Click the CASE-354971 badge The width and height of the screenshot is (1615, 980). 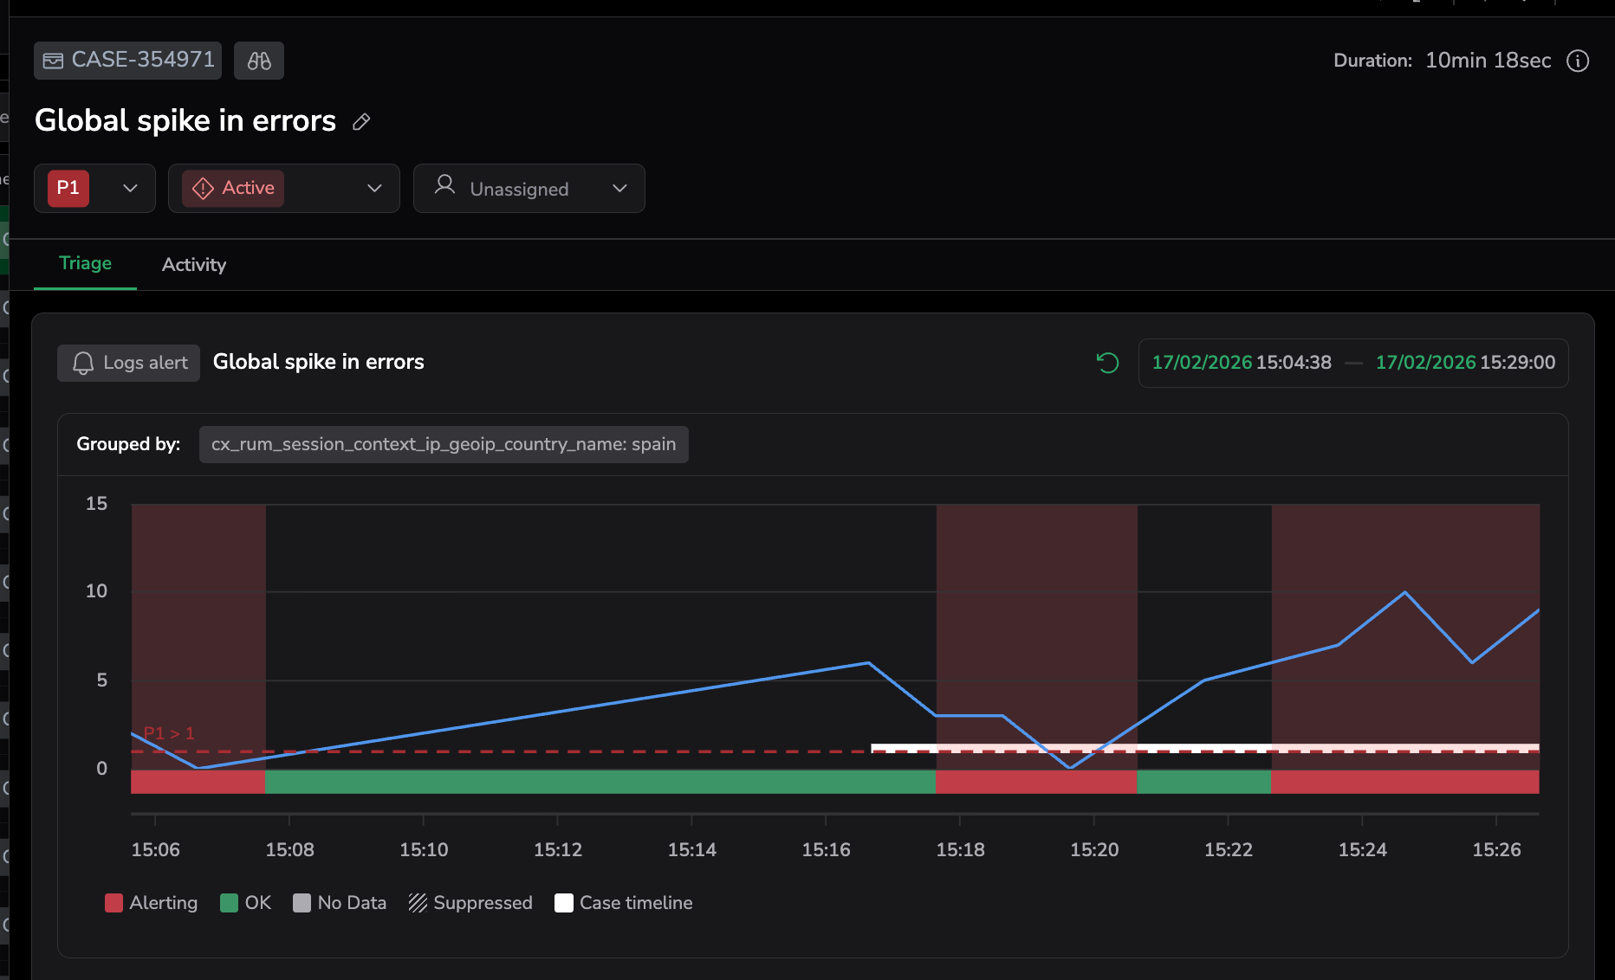pos(128,61)
